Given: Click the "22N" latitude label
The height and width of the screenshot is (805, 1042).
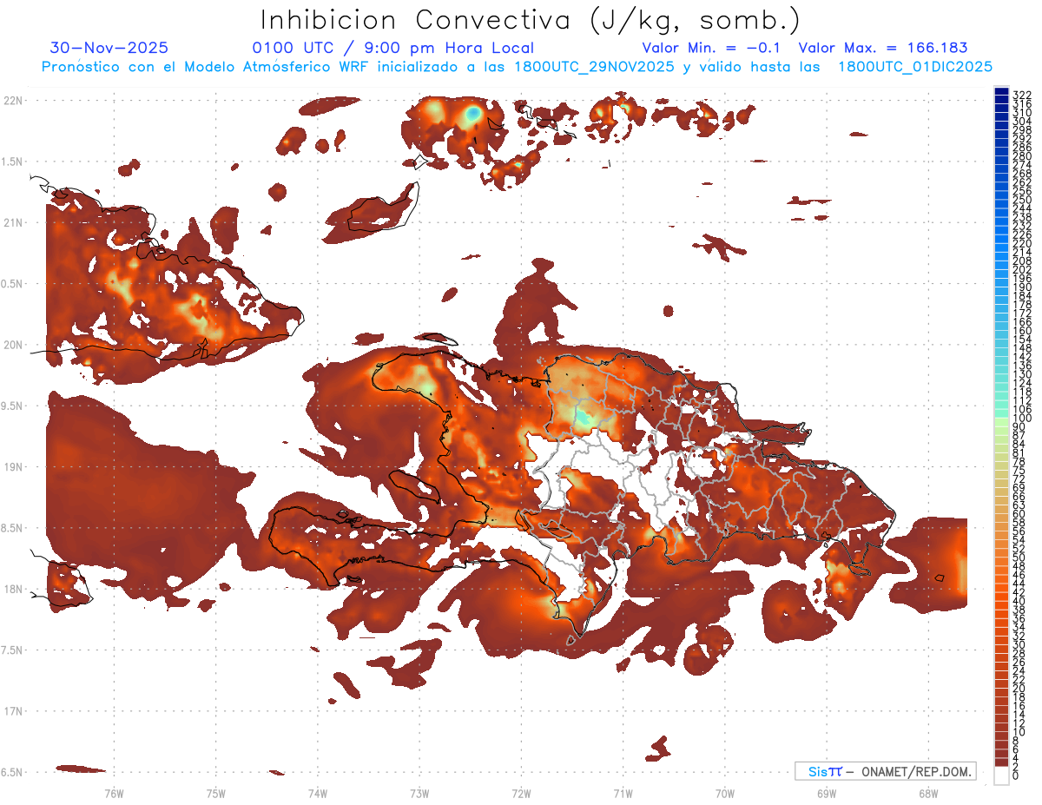Looking at the screenshot, I should [13, 101].
